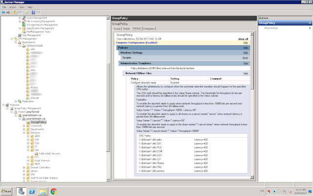
Task: Switch to the Delegation tab
Action: pyautogui.click(x=149, y=28)
